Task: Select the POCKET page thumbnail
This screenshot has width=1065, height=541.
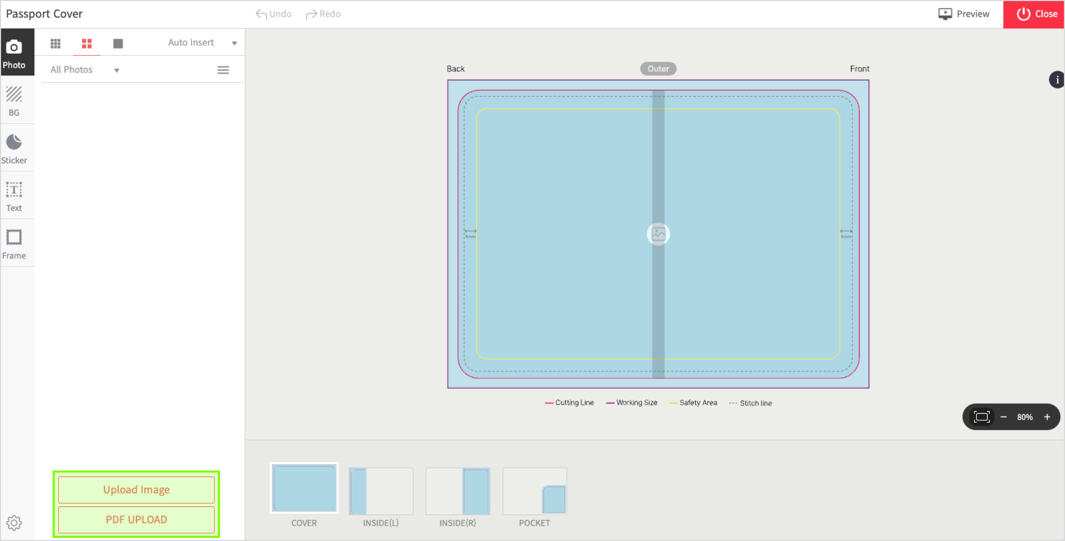Action: 535,491
